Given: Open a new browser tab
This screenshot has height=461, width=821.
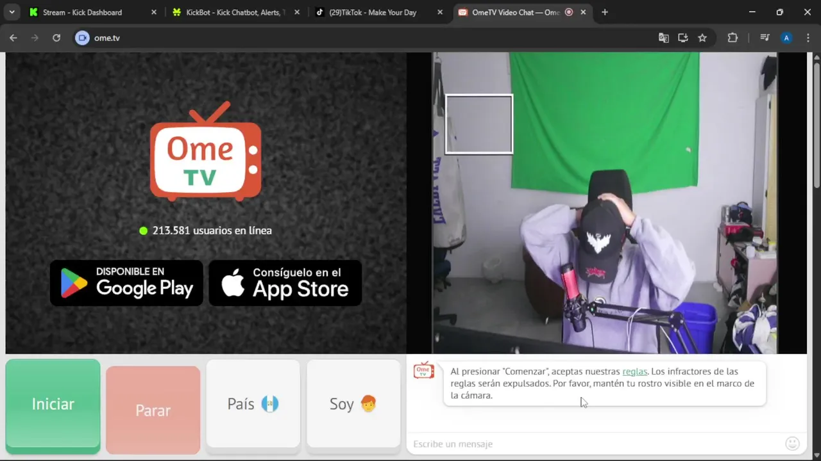Looking at the screenshot, I should (x=604, y=12).
